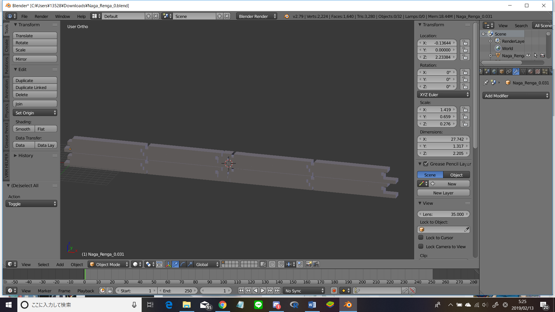Click the New Layer button
555x312 pixels.
click(443, 193)
